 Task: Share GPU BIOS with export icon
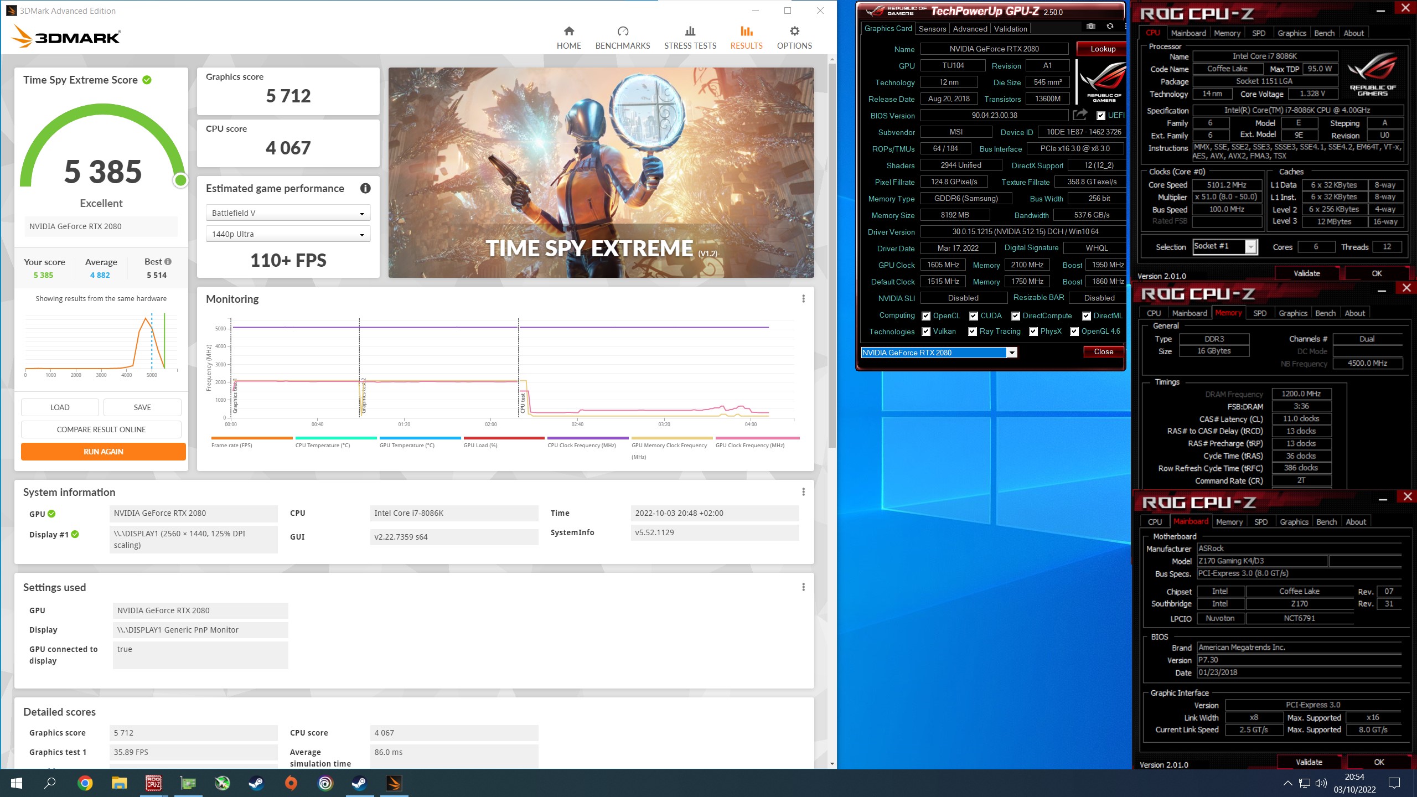[1080, 115]
